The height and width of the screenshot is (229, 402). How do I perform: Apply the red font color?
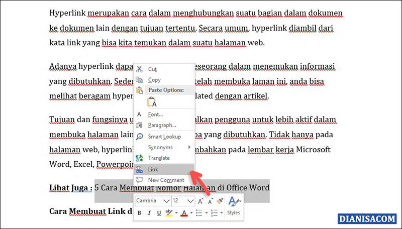[184, 213]
